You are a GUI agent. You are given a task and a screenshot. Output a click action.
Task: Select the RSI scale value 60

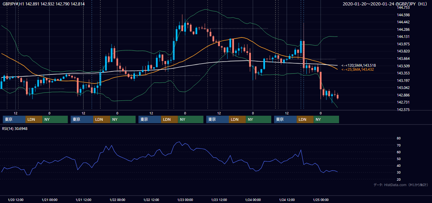(399, 152)
